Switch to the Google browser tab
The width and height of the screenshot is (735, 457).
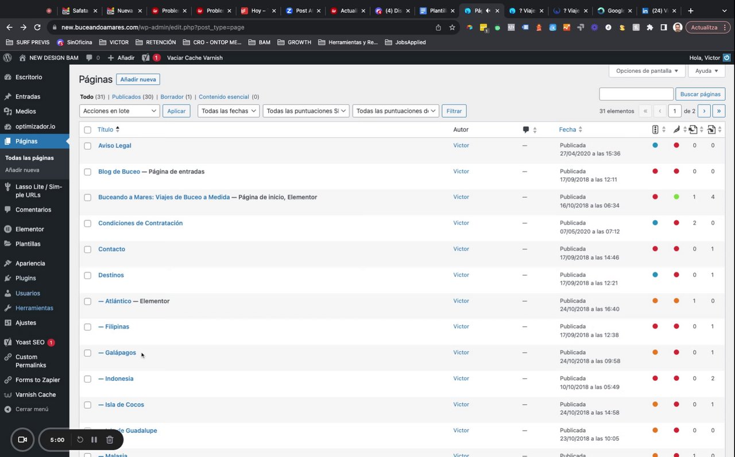coord(615,10)
